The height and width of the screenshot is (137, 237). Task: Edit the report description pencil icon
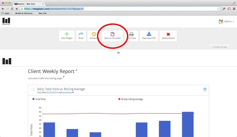(x=64, y=77)
